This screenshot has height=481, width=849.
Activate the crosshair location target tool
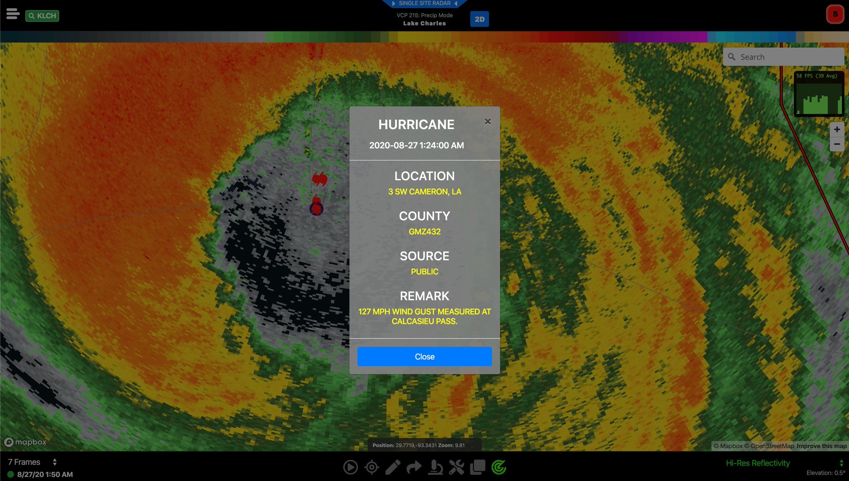[371, 467]
